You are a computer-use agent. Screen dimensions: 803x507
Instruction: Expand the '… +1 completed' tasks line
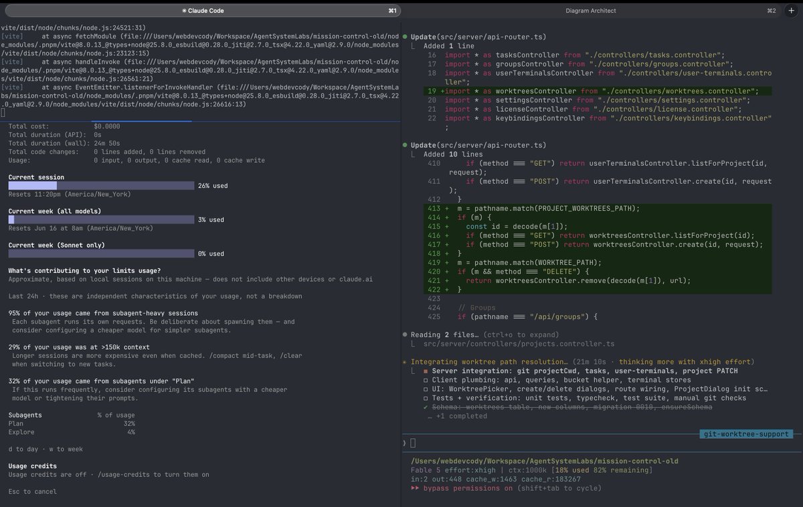click(x=457, y=416)
